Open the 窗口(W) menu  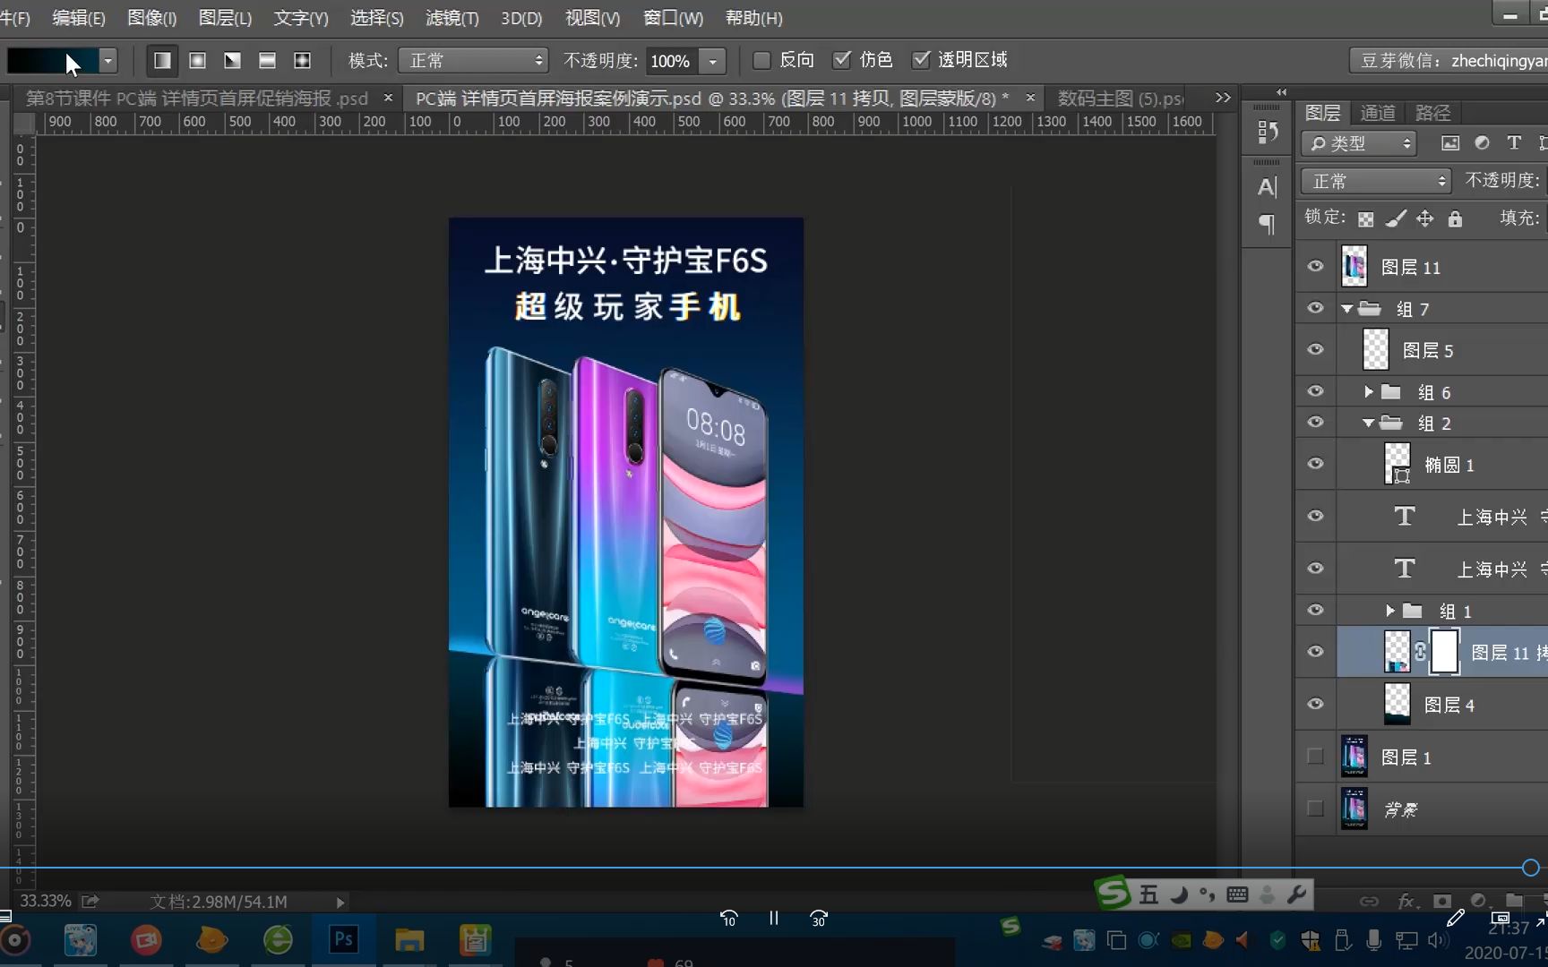(673, 18)
